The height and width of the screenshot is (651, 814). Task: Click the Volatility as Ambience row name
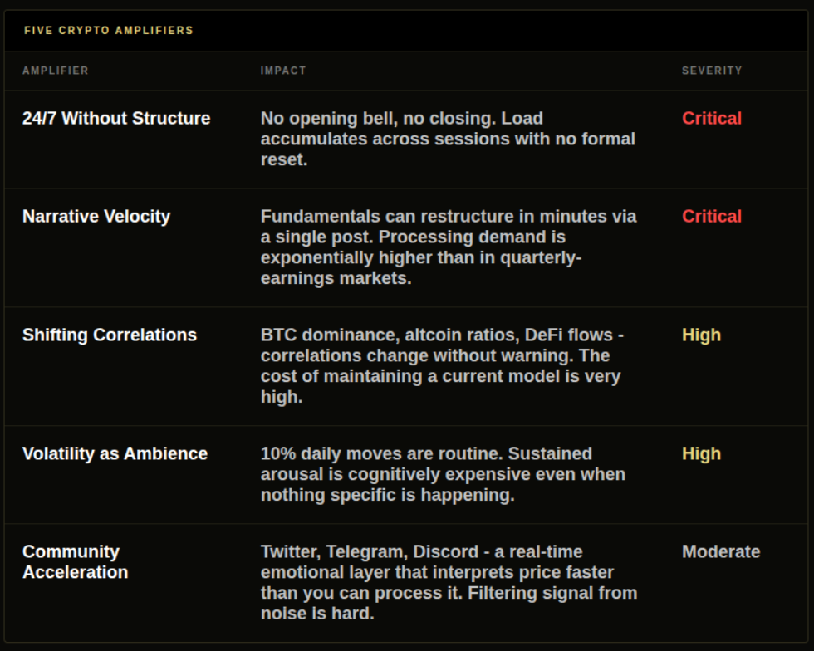coord(115,453)
